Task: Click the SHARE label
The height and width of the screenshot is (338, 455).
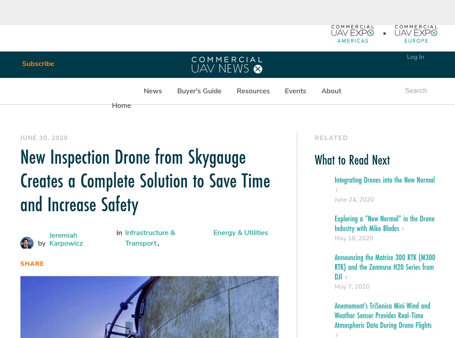Action: coord(32,264)
